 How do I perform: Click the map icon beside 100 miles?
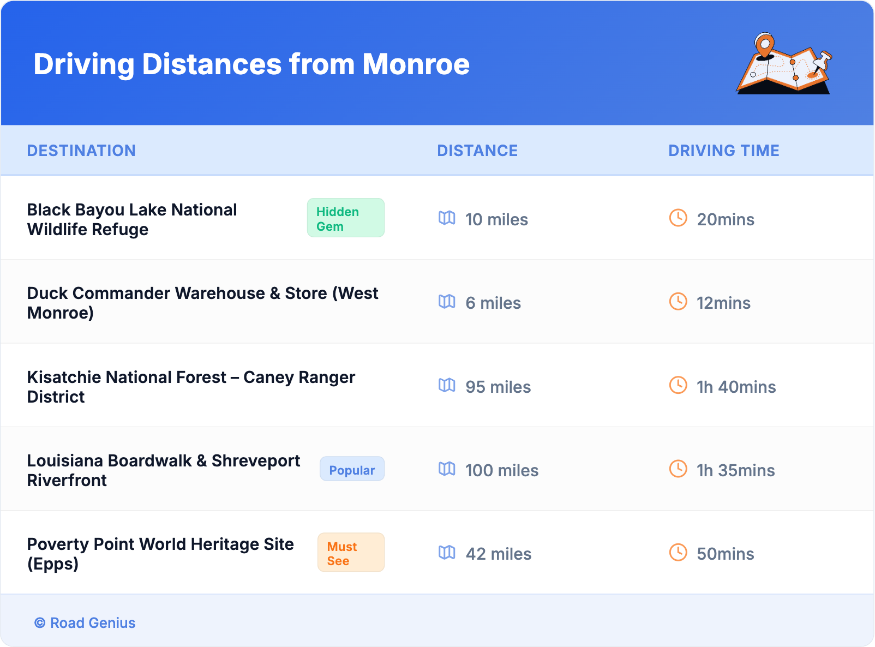(447, 469)
